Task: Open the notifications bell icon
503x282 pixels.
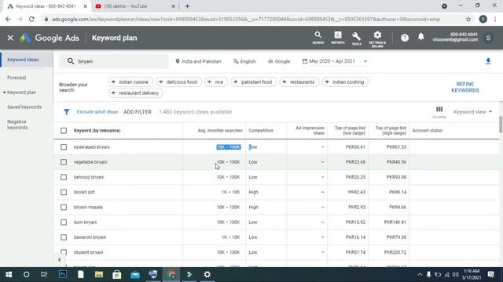Action: point(421,37)
